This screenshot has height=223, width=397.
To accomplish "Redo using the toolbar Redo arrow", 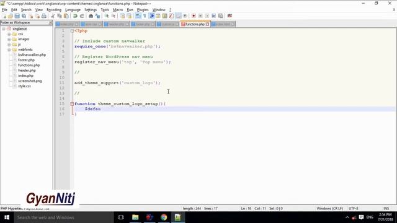I will tap(82, 16).
